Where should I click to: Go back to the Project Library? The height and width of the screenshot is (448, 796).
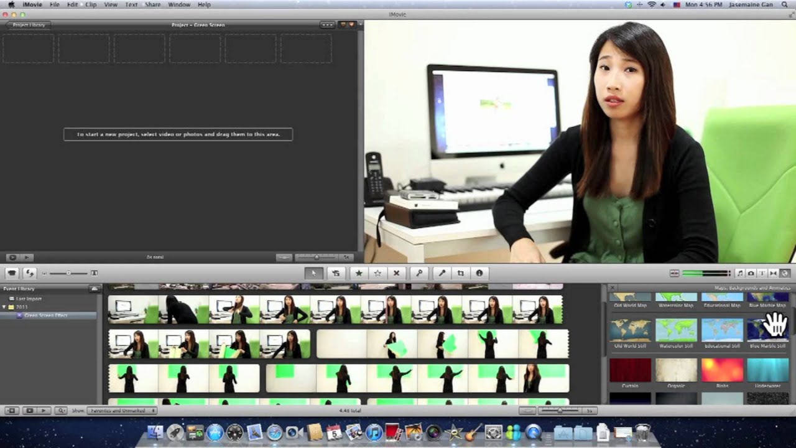(x=28, y=25)
